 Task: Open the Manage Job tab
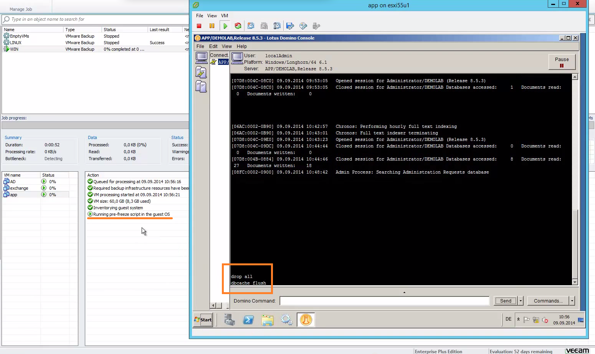pyautogui.click(x=21, y=9)
